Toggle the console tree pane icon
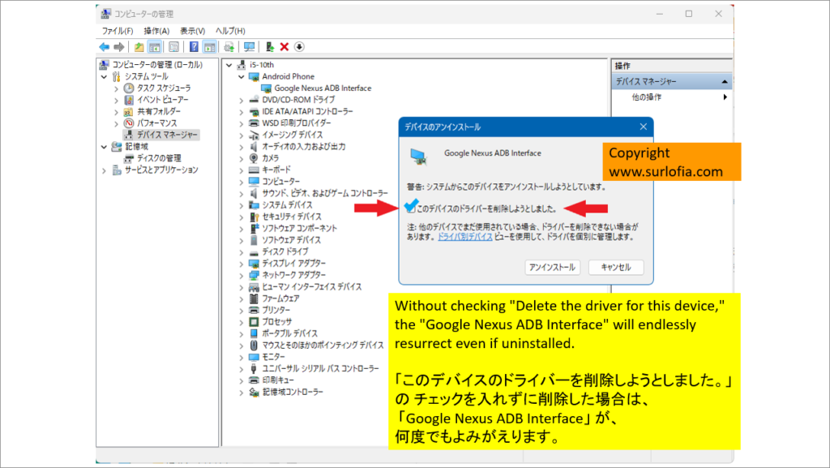This screenshot has height=468, width=830. tap(156, 46)
